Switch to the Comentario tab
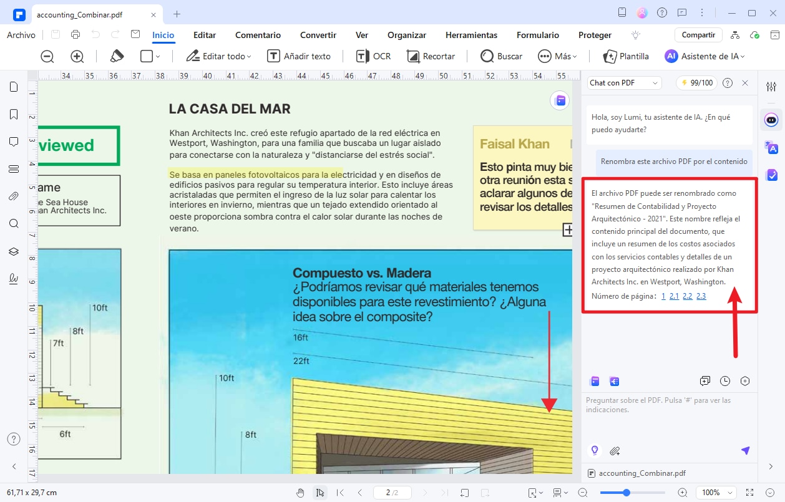The image size is (785, 502). [x=258, y=36]
